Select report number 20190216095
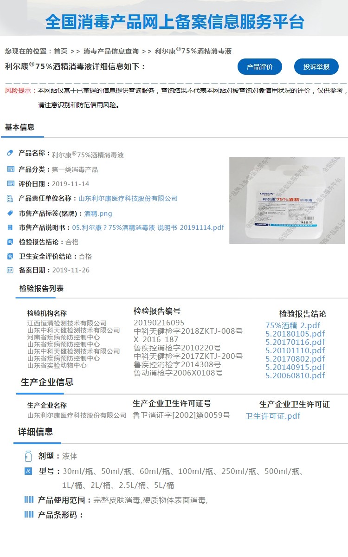 point(159,323)
